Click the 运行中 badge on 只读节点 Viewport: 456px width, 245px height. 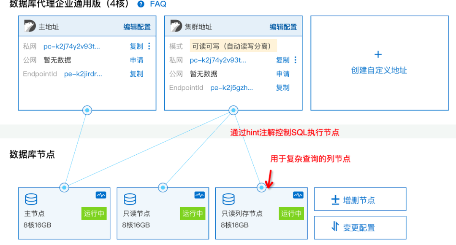(x=193, y=213)
